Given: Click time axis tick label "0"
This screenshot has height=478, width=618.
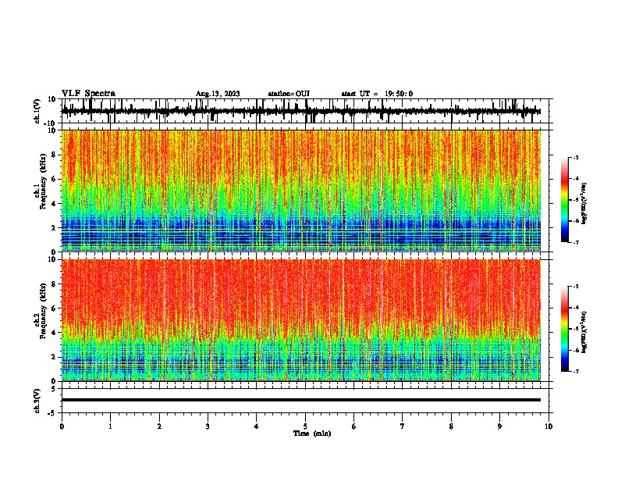Looking at the screenshot, I should point(62,426).
